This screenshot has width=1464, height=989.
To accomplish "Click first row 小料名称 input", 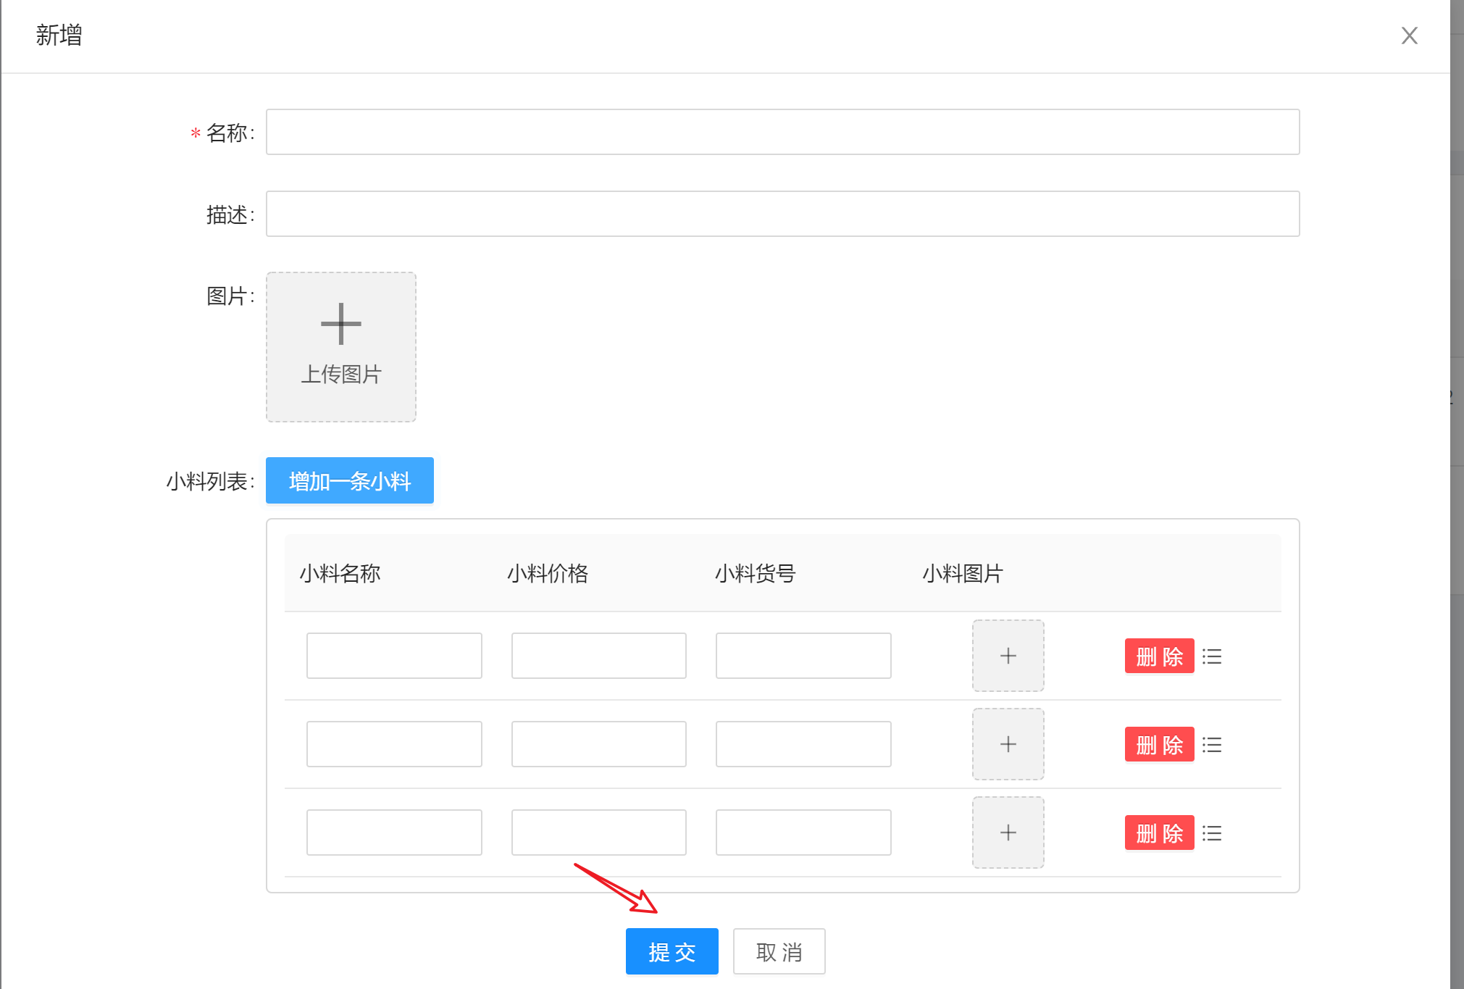I will tap(394, 656).
